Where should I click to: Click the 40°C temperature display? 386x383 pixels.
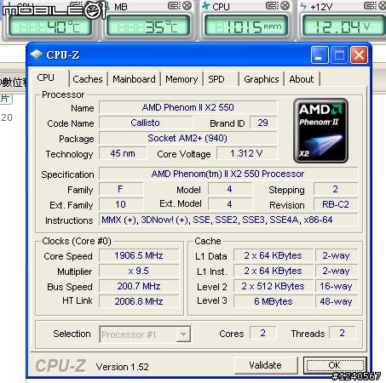(x=50, y=26)
